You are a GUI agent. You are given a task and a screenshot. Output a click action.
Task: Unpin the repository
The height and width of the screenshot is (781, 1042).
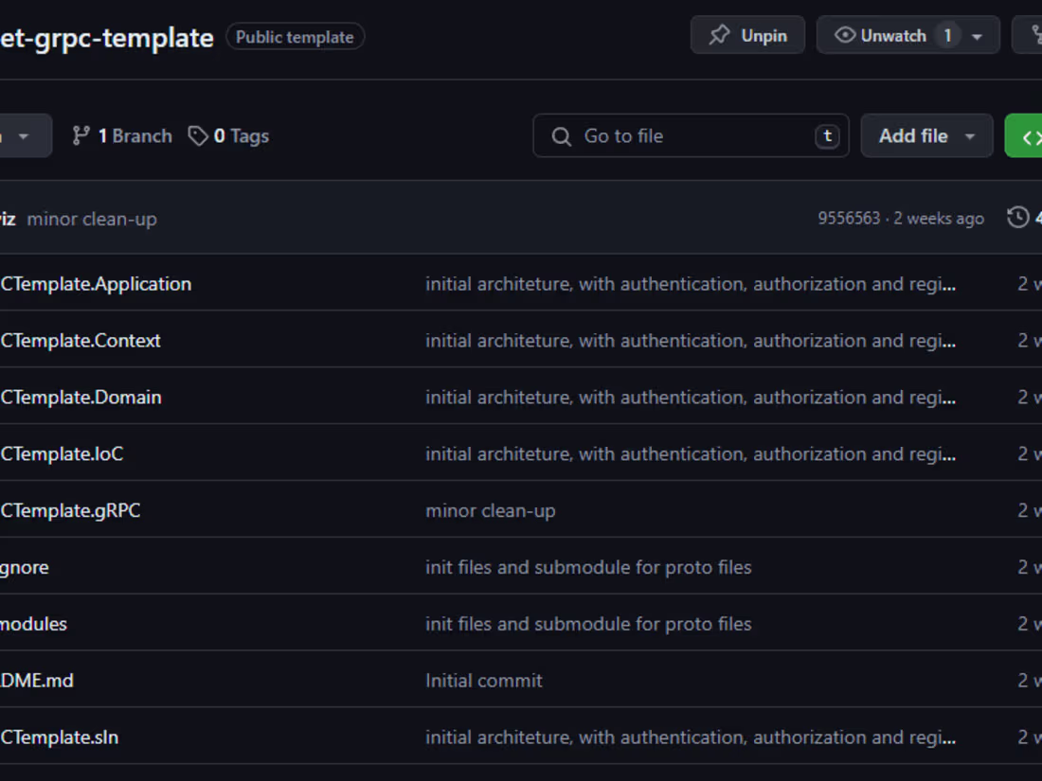tap(747, 34)
